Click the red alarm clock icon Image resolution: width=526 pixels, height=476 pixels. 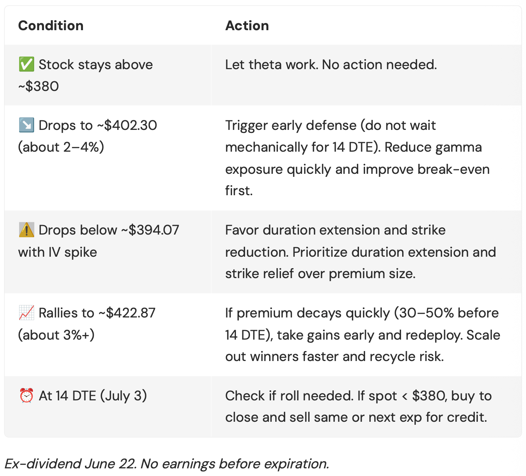point(26,396)
